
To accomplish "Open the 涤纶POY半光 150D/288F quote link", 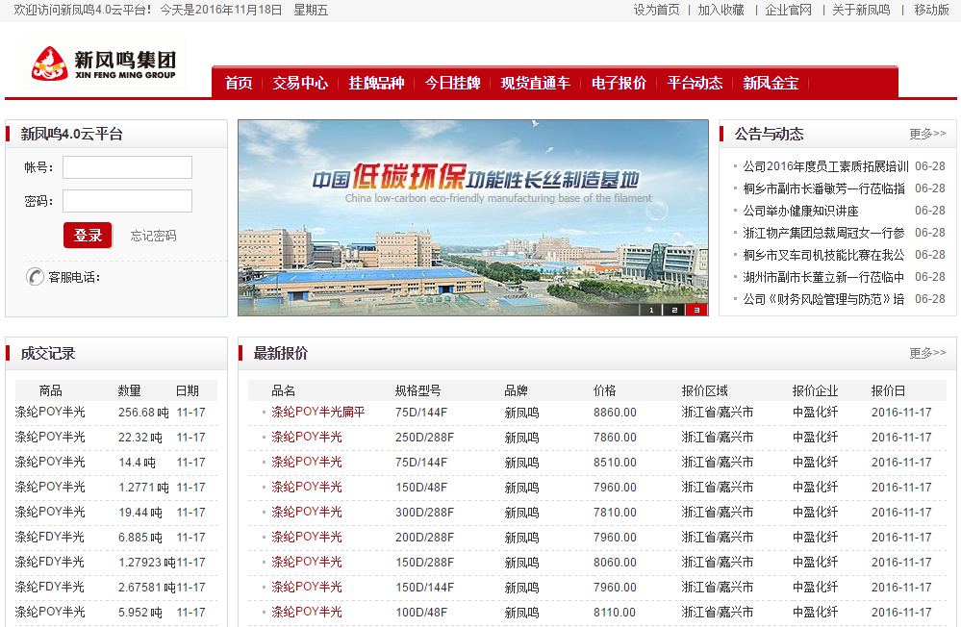I will pyautogui.click(x=307, y=562).
